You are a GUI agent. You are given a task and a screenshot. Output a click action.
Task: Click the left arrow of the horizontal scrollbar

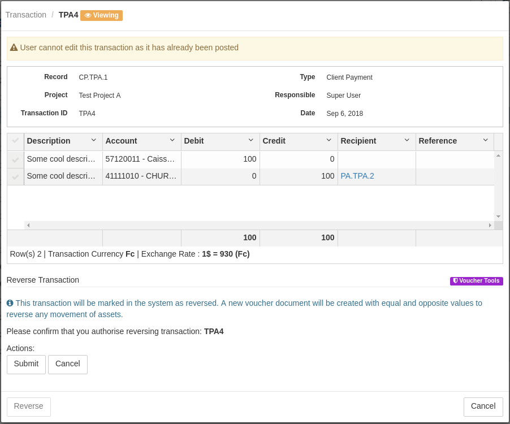click(x=28, y=225)
